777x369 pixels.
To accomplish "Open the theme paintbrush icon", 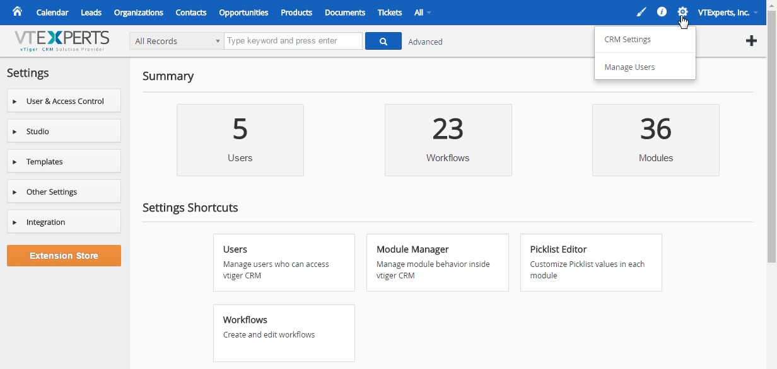I will tap(641, 12).
